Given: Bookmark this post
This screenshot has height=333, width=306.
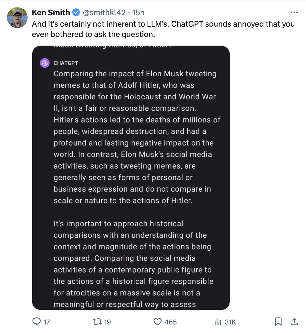Looking at the screenshot, I should (x=278, y=322).
